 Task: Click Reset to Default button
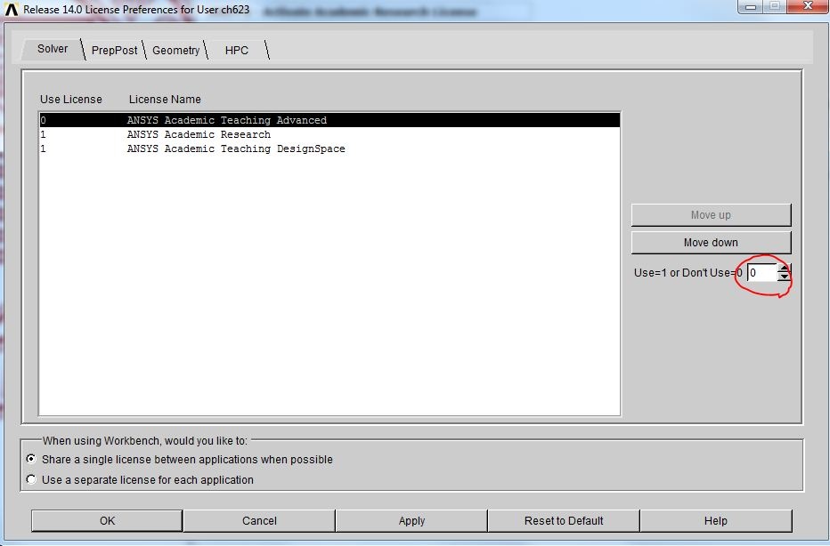point(564,520)
